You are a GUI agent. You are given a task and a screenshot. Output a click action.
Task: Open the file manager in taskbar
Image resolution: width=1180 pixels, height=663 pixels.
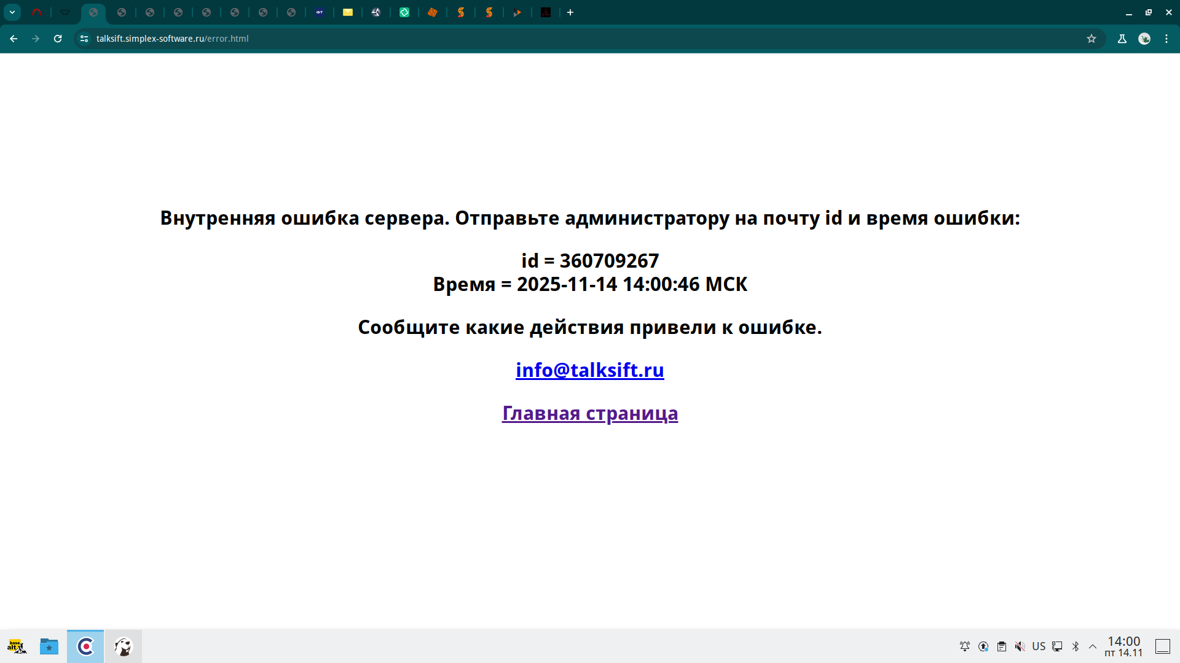tap(49, 646)
